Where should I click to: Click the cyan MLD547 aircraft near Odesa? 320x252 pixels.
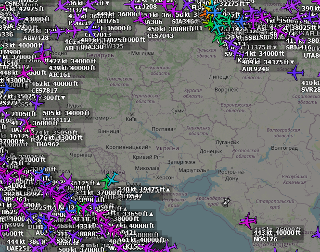click(x=112, y=179)
